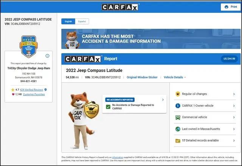Click the printer icon in the Print button
Viewport: 242px width, 166px height.
tap(226, 7)
